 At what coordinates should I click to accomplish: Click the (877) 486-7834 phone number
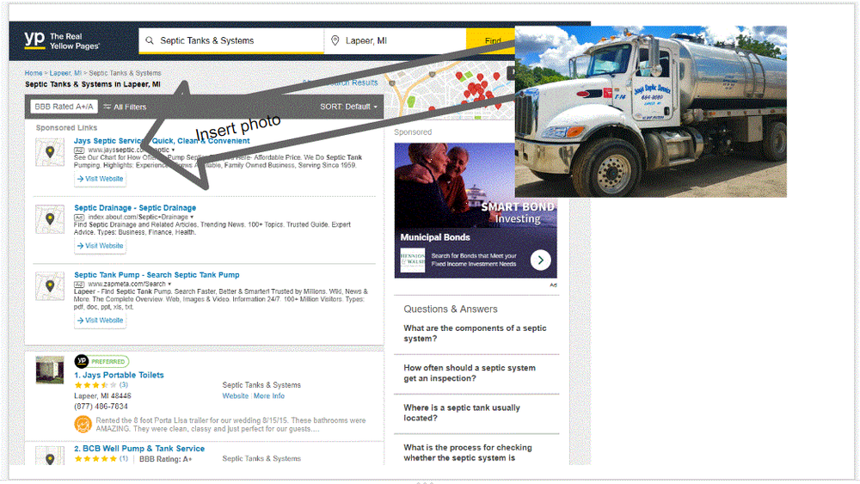point(101,407)
